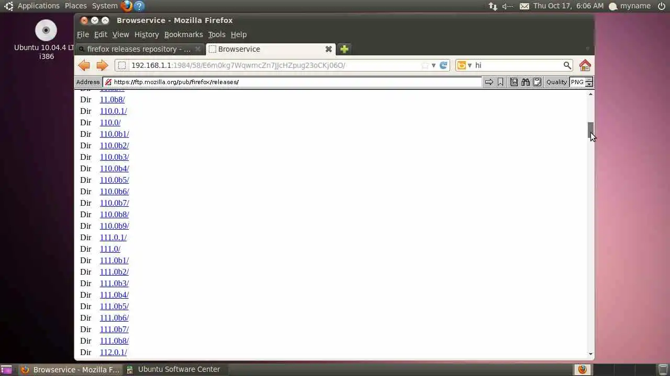Close the Browservice tab
670x376 pixels.
pyautogui.click(x=328, y=49)
